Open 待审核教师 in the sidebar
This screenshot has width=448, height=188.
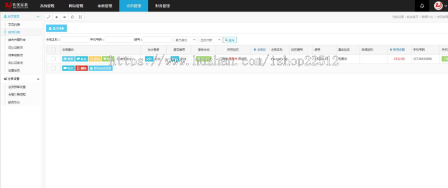click(x=16, y=55)
